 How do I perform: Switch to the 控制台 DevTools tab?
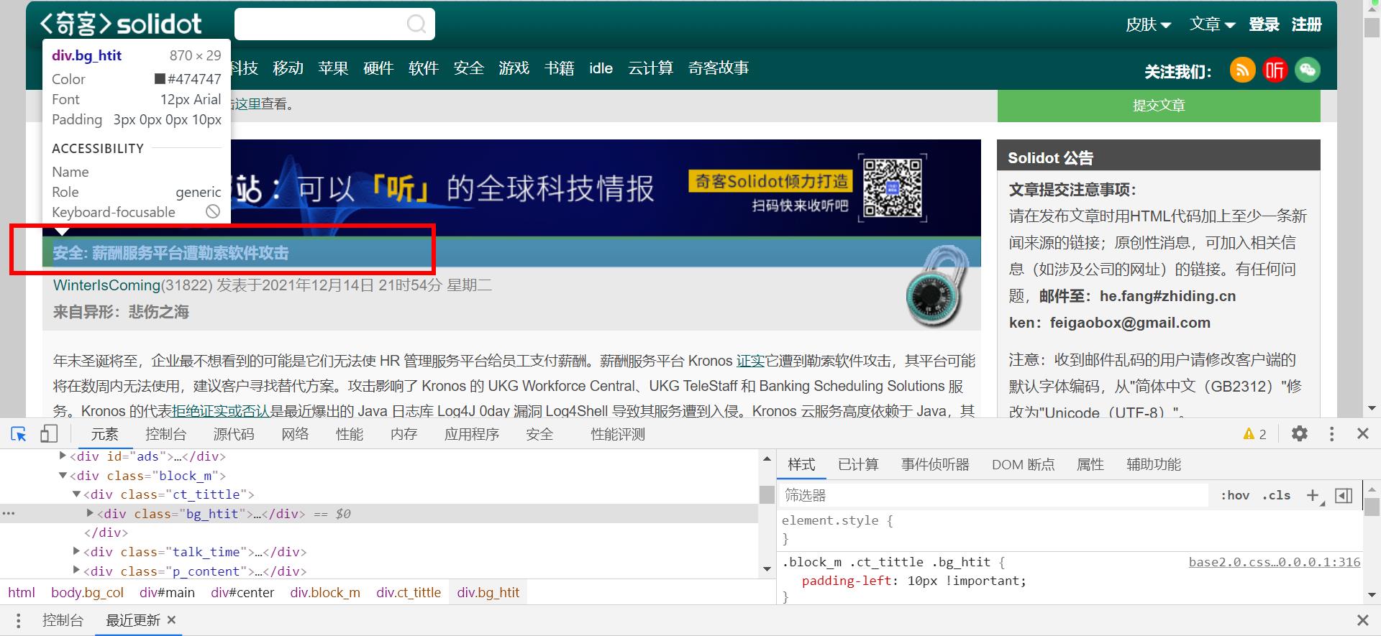[165, 434]
